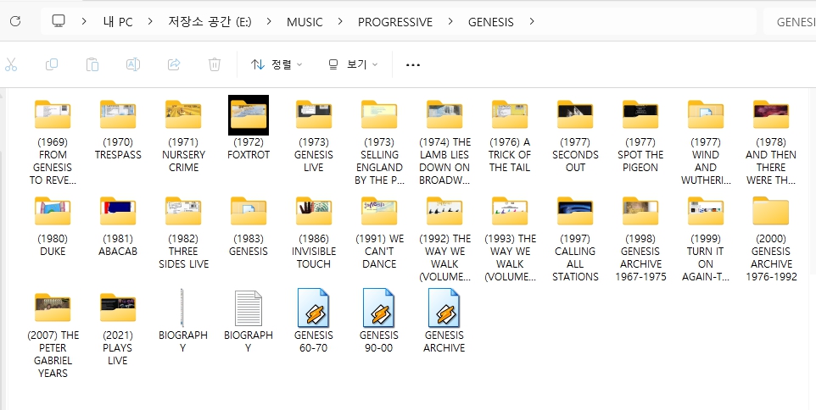Click the Cut scissors icon
The image size is (816, 410).
click(x=11, y=64)
